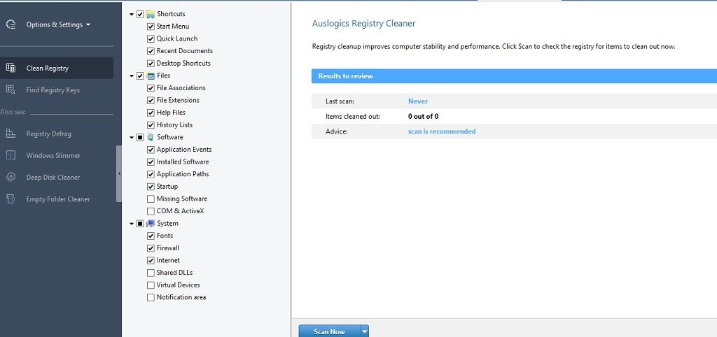Enable the Virtual Devices checkbox

[151, 285]
